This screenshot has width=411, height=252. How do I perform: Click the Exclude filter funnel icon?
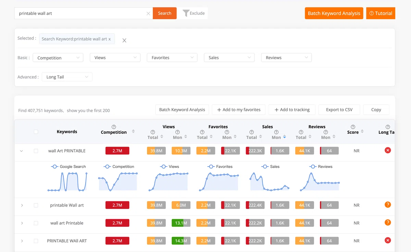(186, 13)
